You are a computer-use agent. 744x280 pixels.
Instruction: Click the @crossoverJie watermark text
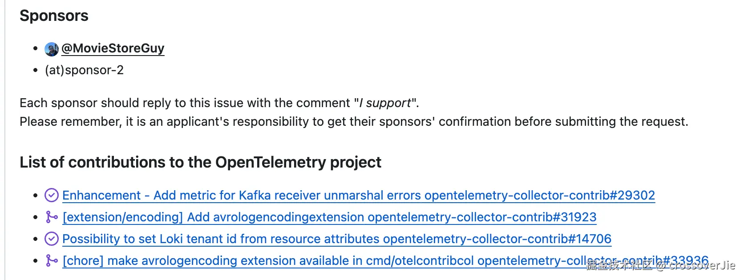tap(695, 266)
